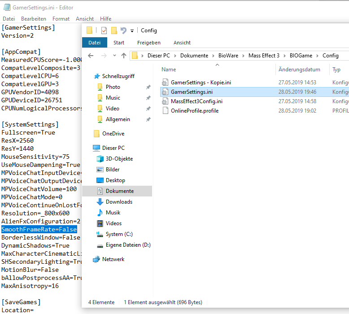Viewport: 349px width, 314px height.
Task: Switch to the Freigeben ribbon tab
Action: pyautogui.click(x=149, y=43)
